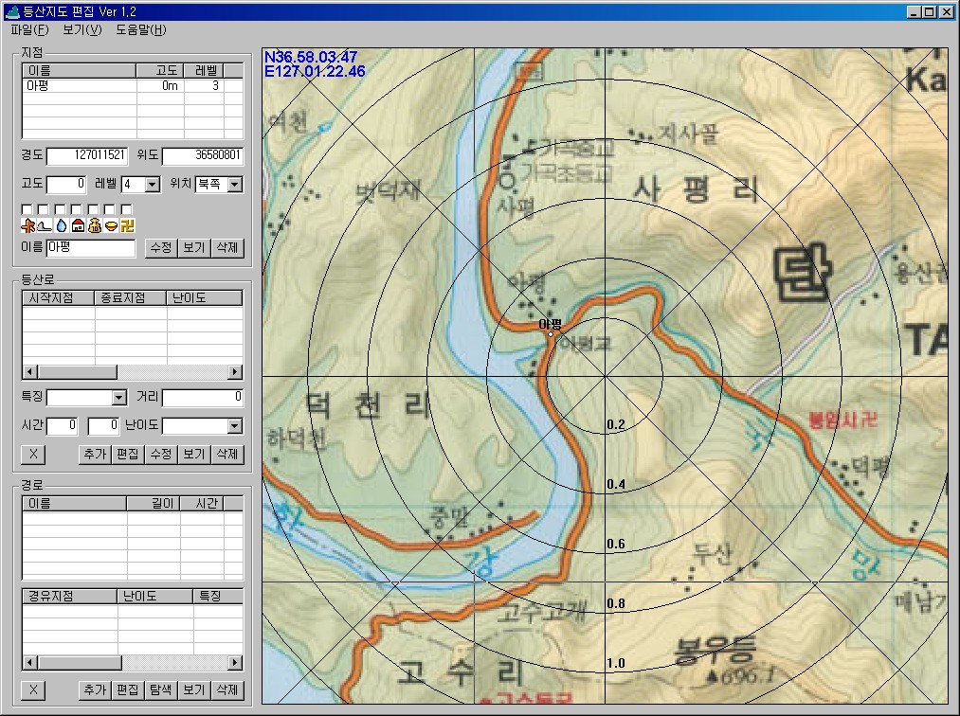This screenshot has height=716, width=960.
Task: Click the red-roof house feature icon
Action: coord(78,225)
